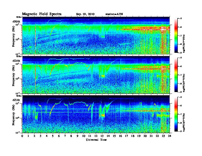
Task: Click hour "10" on the Universal Time axis
Action: click(x=84, y=136)
